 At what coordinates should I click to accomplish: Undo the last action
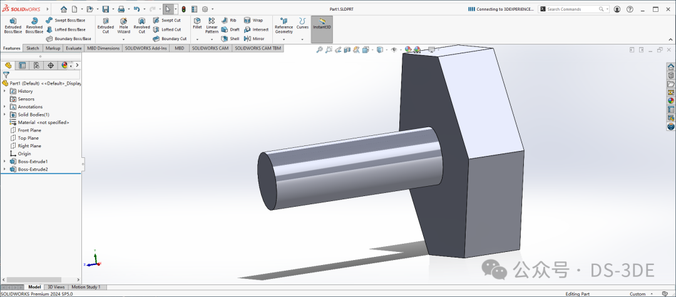tap(136, 9)
